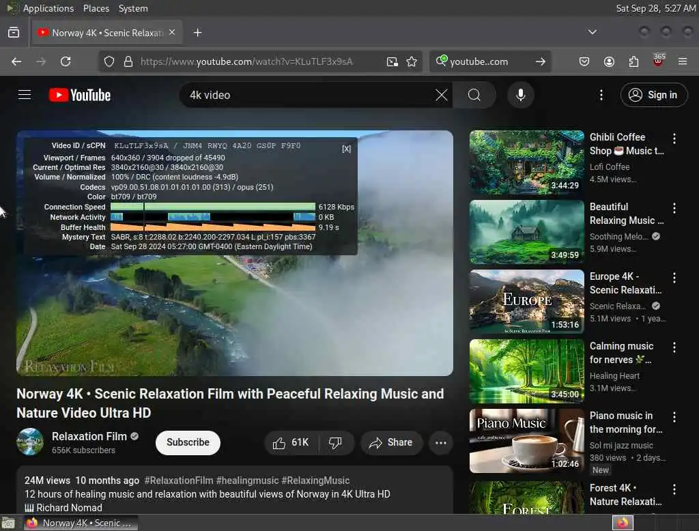This screenshot has height=531, width=699.
Task: Open Firefox View tab overview icon
Action: pos(14,33)
